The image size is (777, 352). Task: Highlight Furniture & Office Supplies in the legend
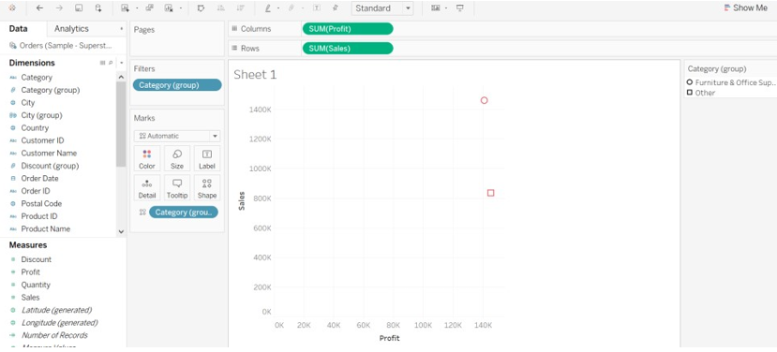(731, 82)
